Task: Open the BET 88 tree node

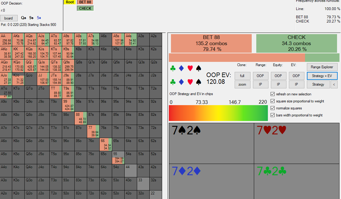Action: pos(85,2)
